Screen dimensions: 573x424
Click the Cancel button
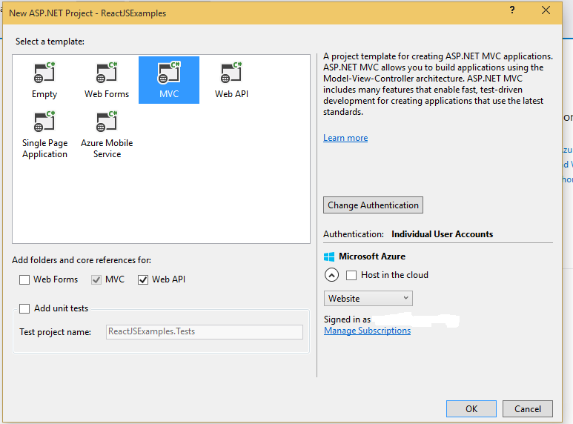527,408
